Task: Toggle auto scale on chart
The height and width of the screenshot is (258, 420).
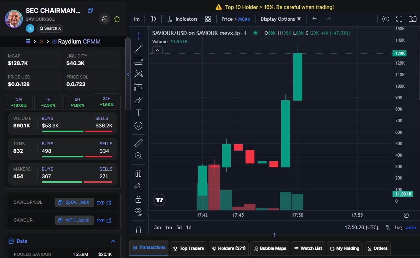Action: tap(411, 227)
